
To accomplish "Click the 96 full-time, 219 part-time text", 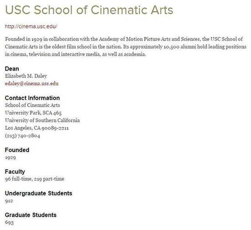I will [35, 179].
